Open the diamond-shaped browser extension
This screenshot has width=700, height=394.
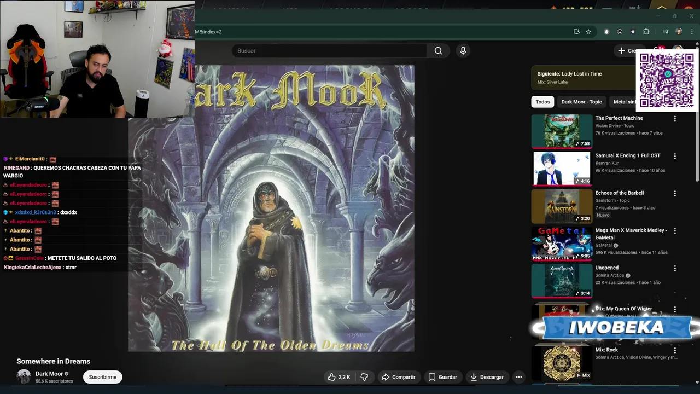click(x=633, y=32)
